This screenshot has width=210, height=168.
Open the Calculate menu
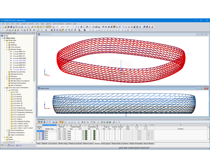coord(24,24)
